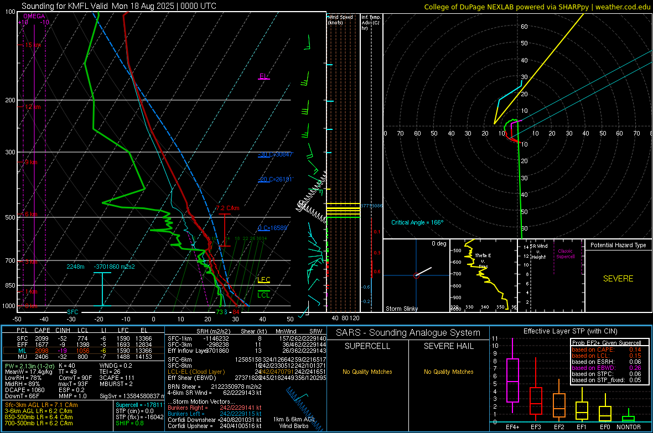Screen dimensions: 653x433
Task: Select the red '15 km' height marker
Action: coord(33,45)
